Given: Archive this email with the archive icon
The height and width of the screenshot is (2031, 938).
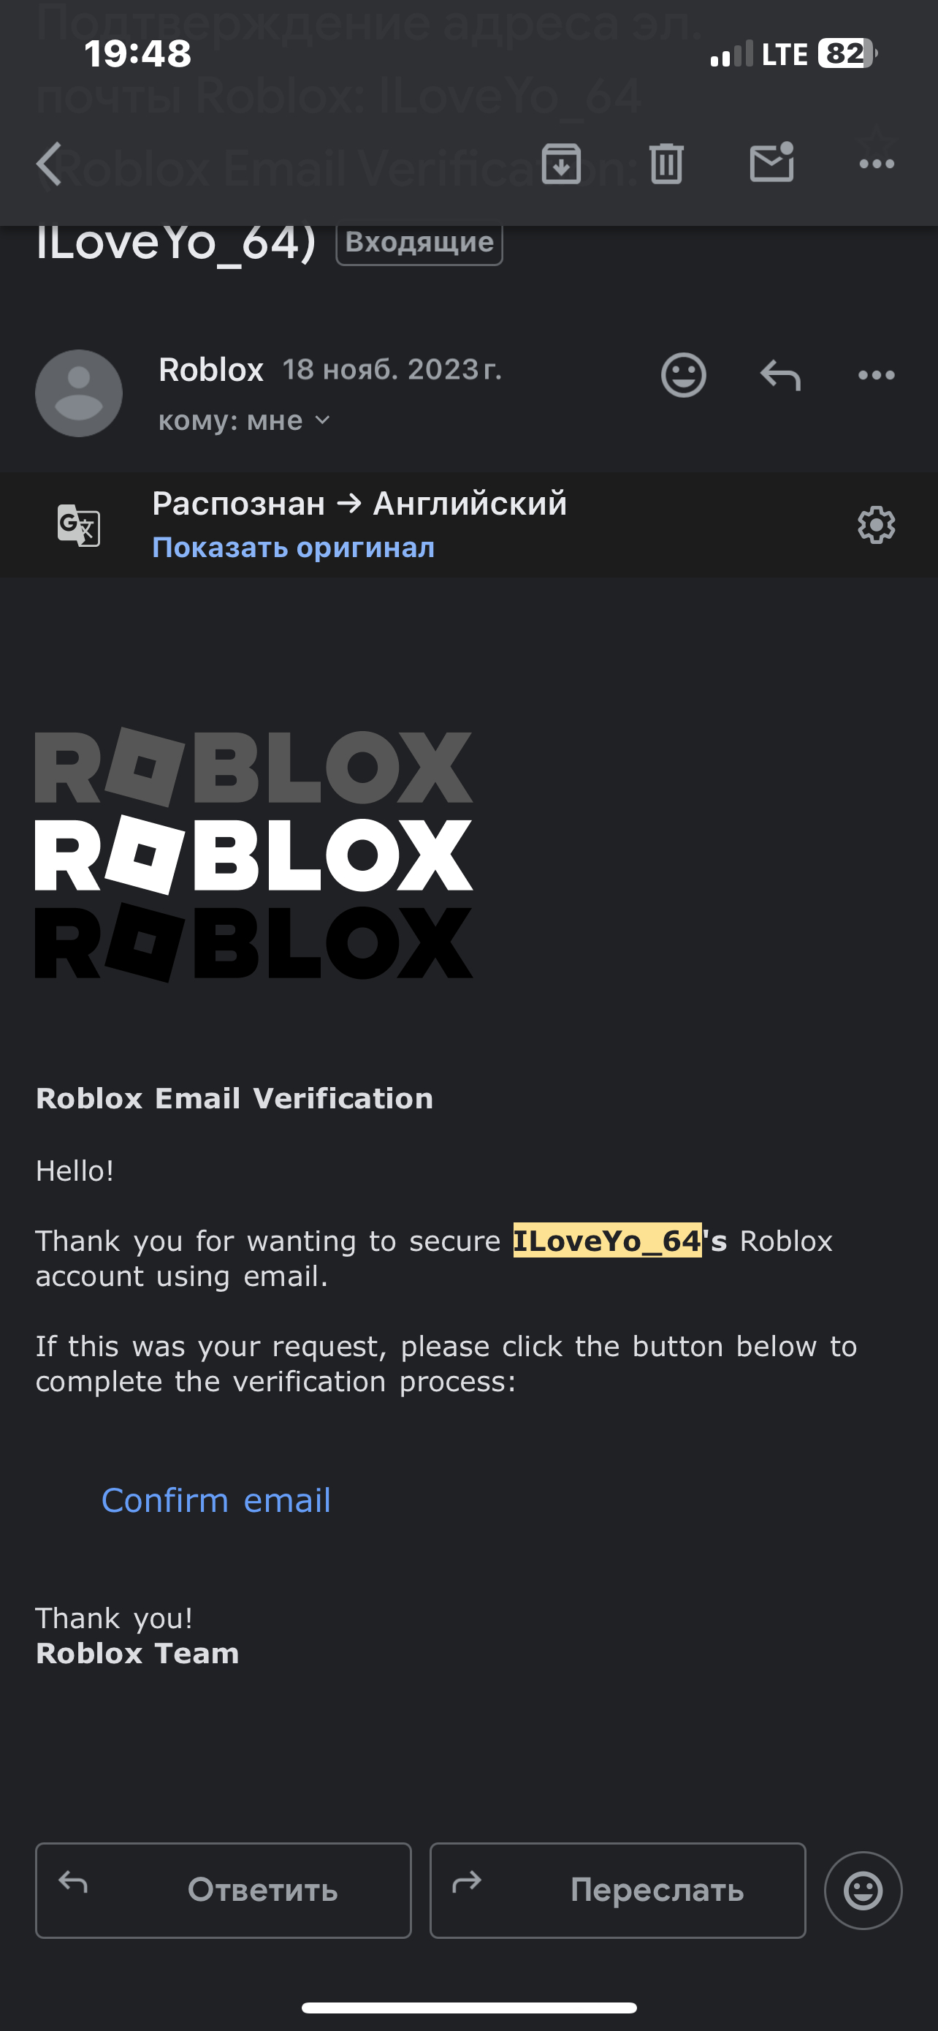Looking at the screenshot, I should pyautogui.click(x=561, y=164).
